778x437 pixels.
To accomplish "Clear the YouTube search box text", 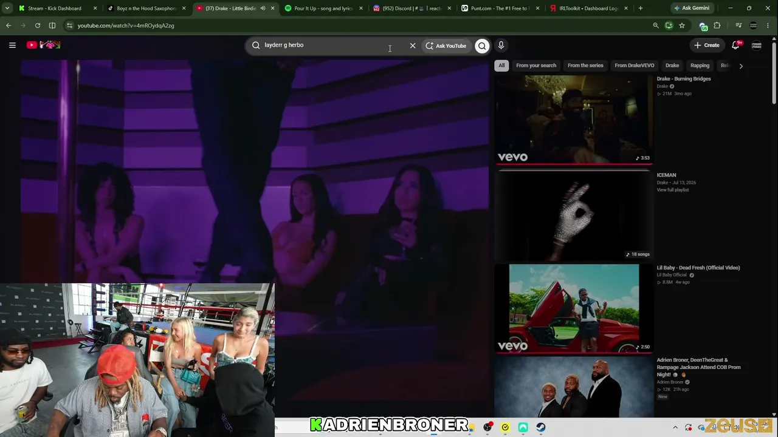I will pyautogui.click(x=413, y=46).
